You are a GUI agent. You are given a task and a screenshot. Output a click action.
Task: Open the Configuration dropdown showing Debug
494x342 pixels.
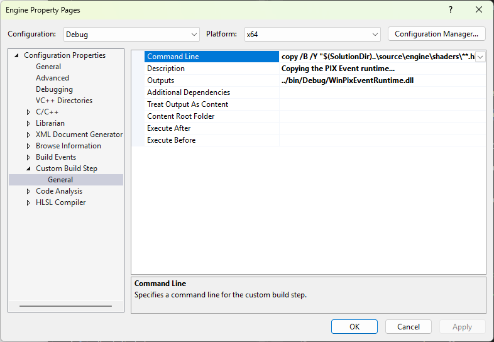(132, 34)
